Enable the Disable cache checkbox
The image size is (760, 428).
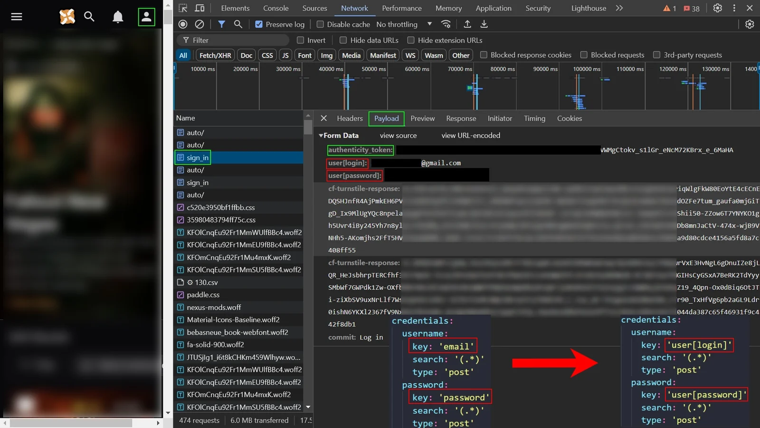320,24
